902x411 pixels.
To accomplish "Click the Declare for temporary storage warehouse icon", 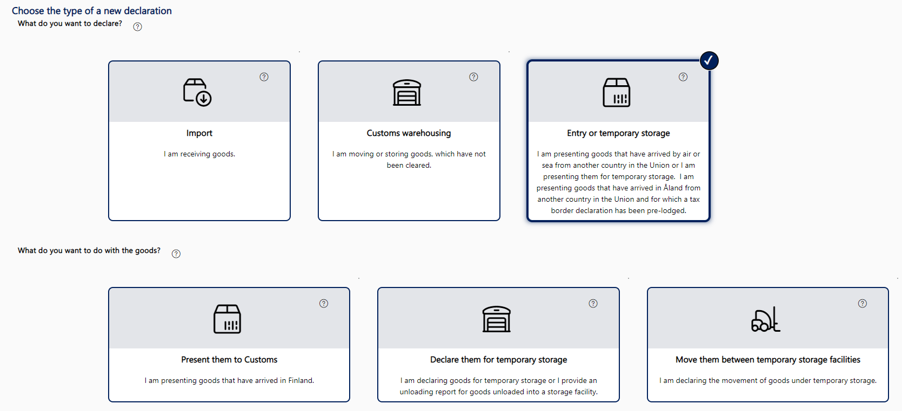I will 496,319.
